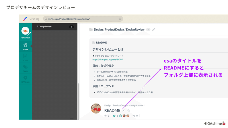The image size is (228, 128).
Task: Click the 原則：ニュアンス heading
Action: click(103, 86)
